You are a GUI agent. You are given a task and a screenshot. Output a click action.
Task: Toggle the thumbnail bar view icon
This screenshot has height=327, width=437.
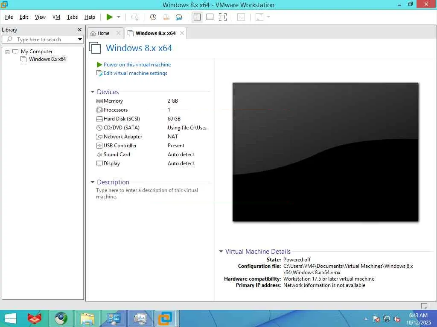[210, 17]
